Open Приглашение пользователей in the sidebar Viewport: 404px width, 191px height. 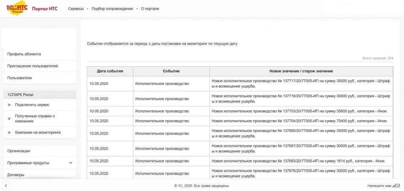pyautogui.click(x=33, y=66)
